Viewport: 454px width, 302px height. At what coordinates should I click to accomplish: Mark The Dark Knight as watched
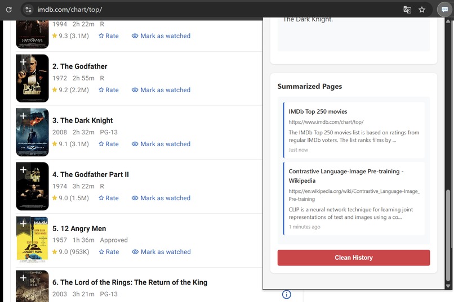pos(161,144)
